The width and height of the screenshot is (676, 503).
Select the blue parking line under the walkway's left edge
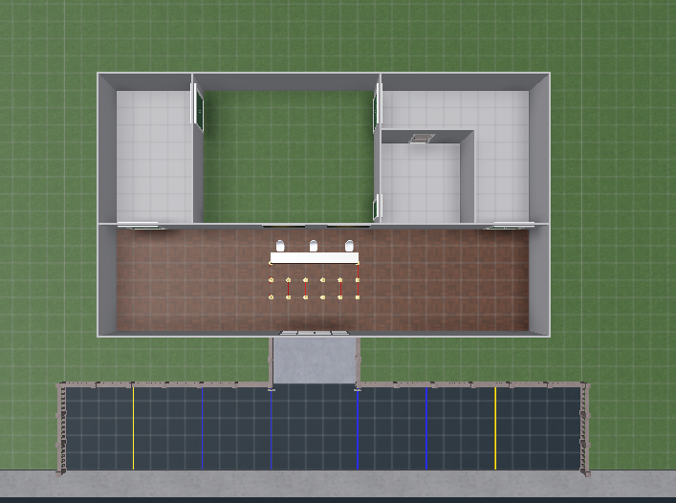272,428
